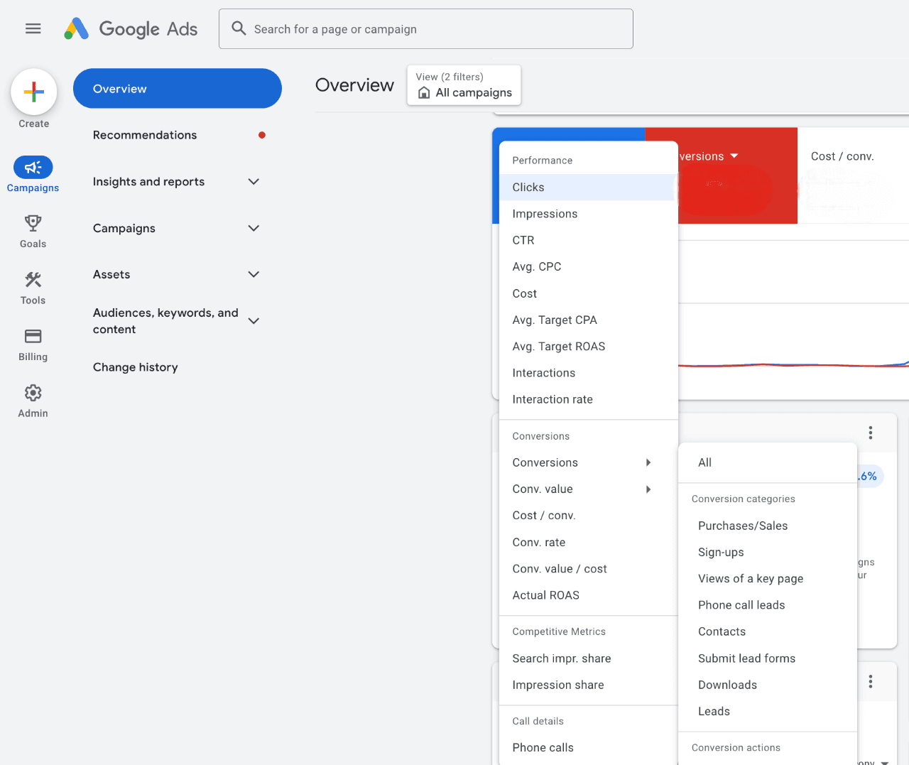Screen dimensions: 909x765
Task: Open the Conversions submenu arrow
Action: (x=647, y=462)
